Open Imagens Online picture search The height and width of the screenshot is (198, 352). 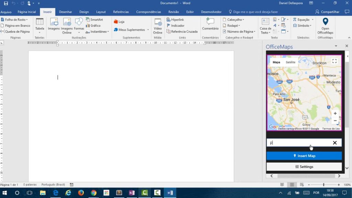pyautogui.click(x=67, y=26)
